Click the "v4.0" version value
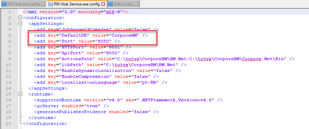The image size is (309, 129). pyautogui.click(x=114, y=100)
